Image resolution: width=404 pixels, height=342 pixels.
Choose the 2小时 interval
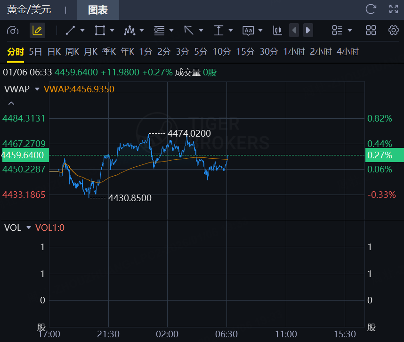click(x=321, y=52)
